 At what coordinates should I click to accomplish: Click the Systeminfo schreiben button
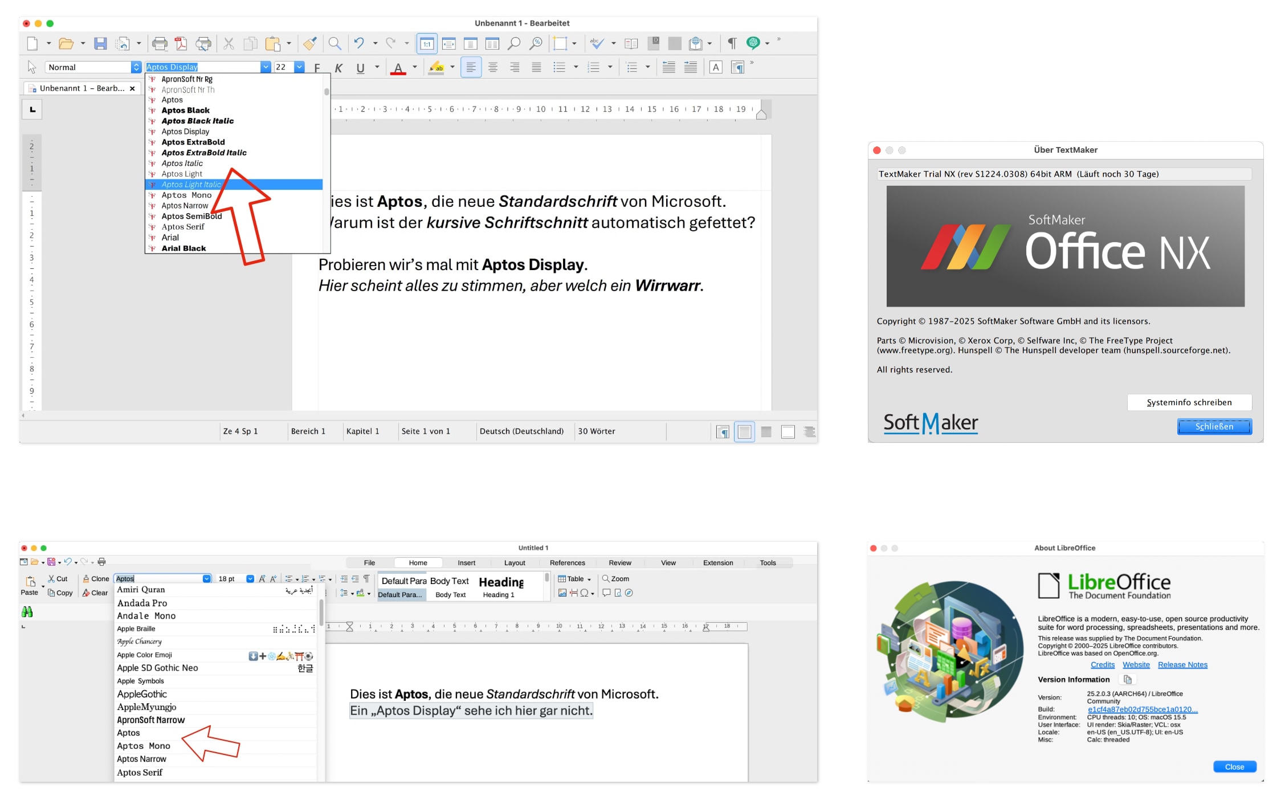[x=1189, y=402]
